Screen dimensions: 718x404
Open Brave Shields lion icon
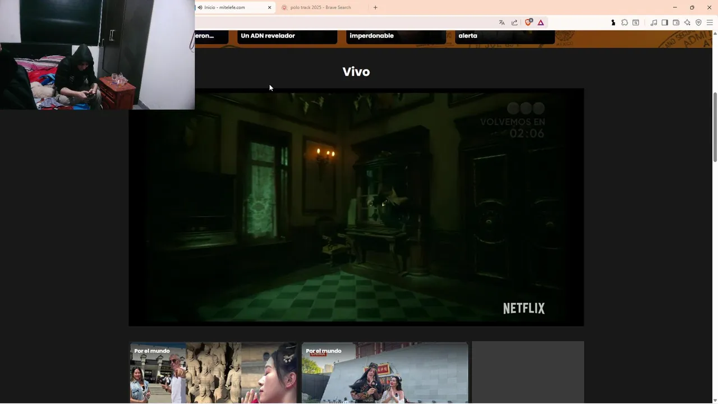528,22
